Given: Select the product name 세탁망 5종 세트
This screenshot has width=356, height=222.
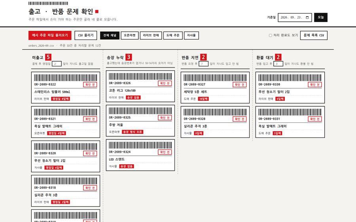Looking at the screenshot, I should coord(195,92).
